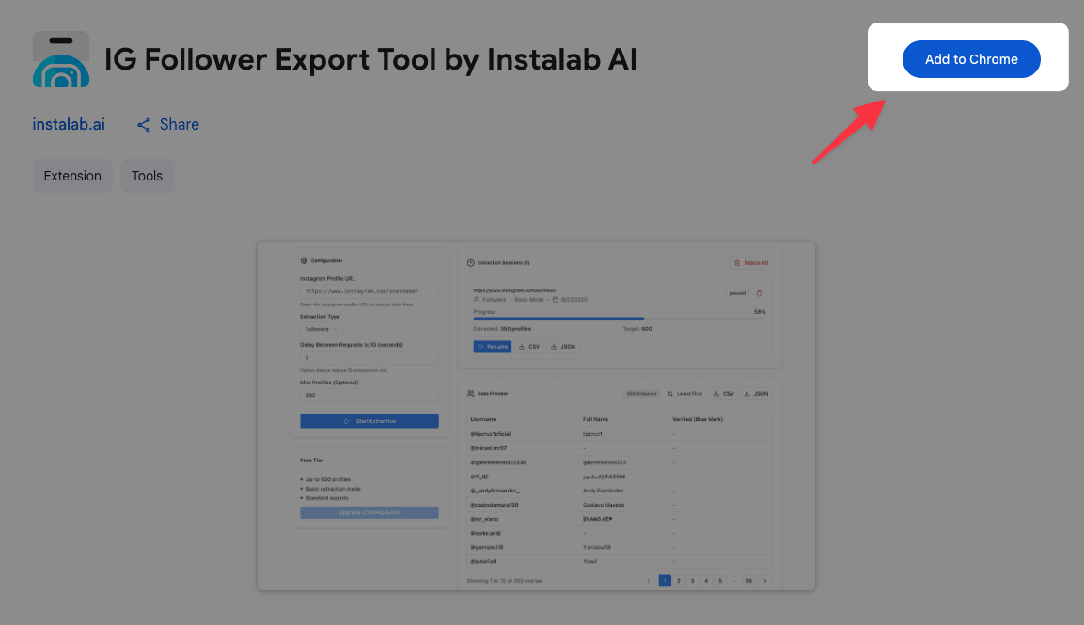The image size is (1084, 625).
Task: Click the Share icon next to instalab.ai
Action: click(144, 124)
